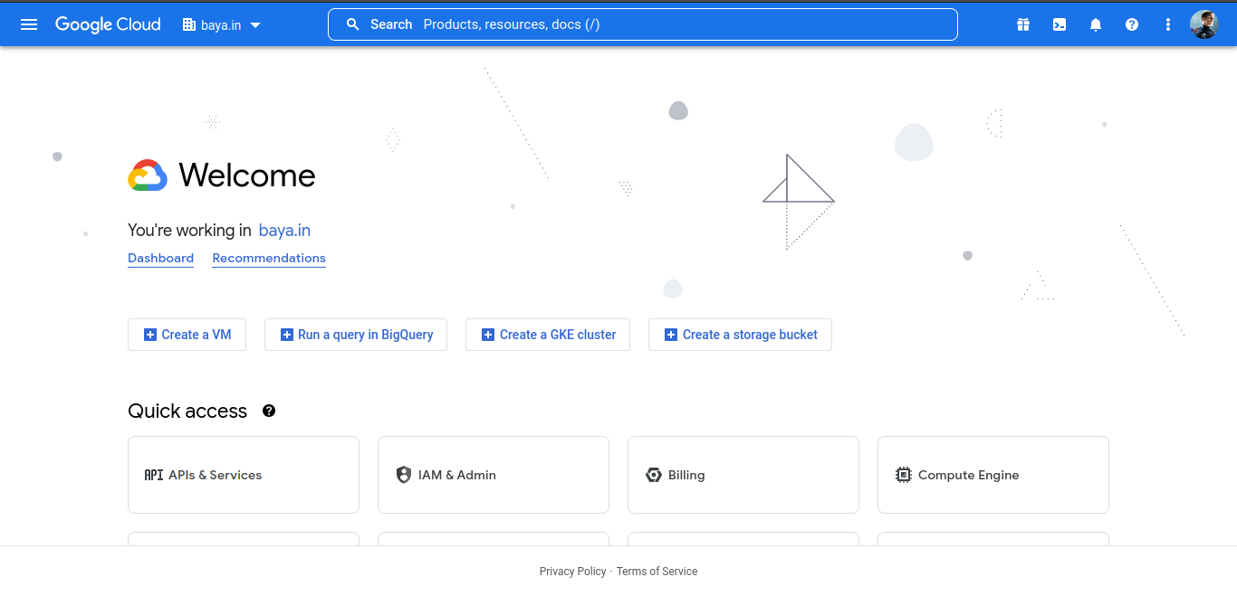The image size is (1237, 596).
Task: Click the chip icon on Compute Engine
Action: [x=904, y=475]
